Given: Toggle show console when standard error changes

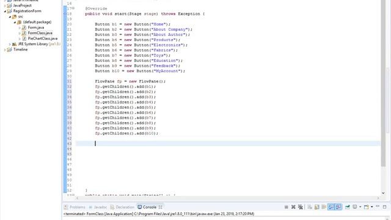Looking at the screenshot, I should [338, 207].
